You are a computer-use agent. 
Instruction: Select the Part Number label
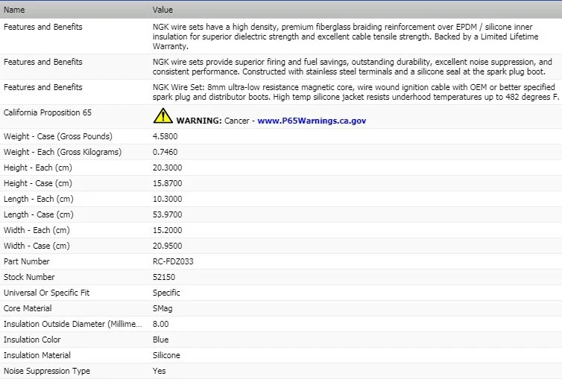pyautogui.click(x=27, y=261)
